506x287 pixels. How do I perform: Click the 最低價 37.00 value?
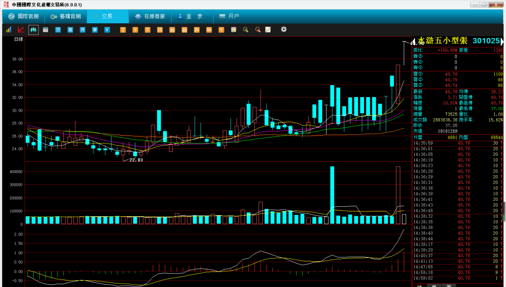click(497, 108)
